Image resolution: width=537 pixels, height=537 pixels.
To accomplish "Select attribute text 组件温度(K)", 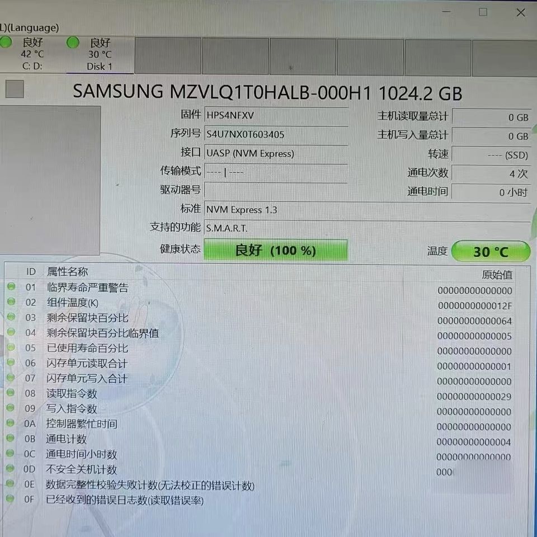I will [73, 303].
